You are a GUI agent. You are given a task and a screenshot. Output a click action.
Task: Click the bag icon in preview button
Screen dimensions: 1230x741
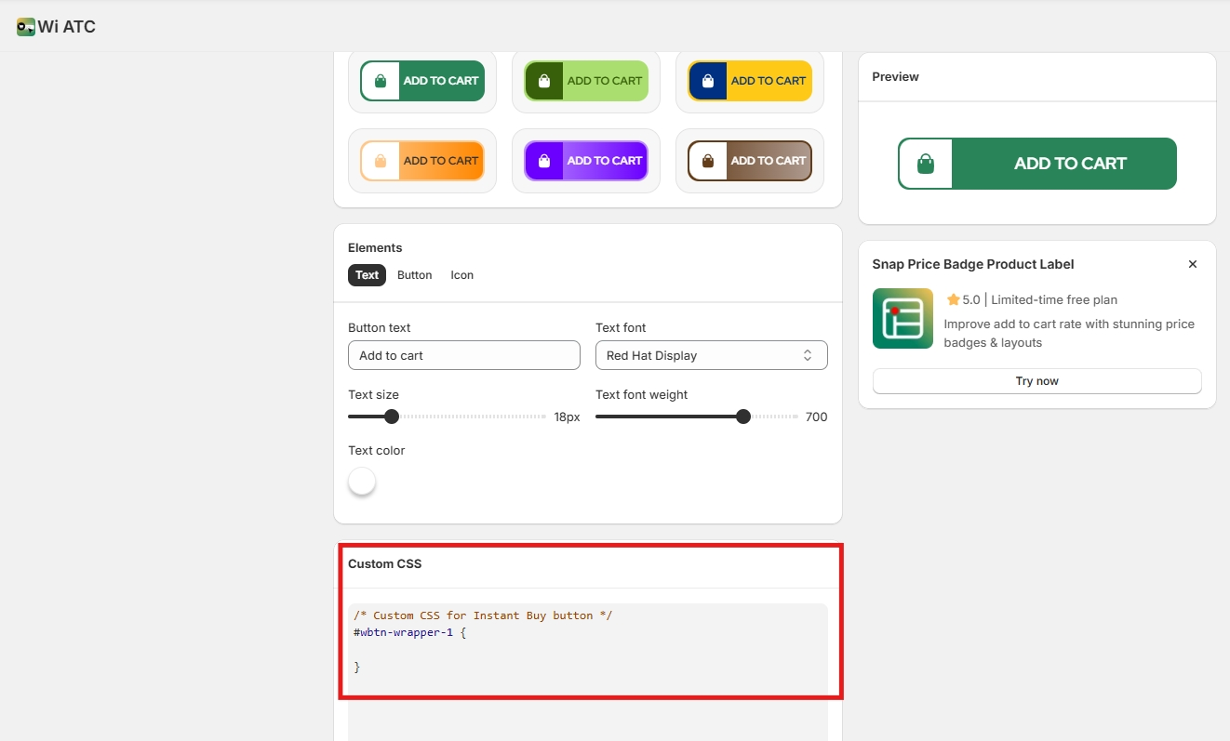(925, 165)
